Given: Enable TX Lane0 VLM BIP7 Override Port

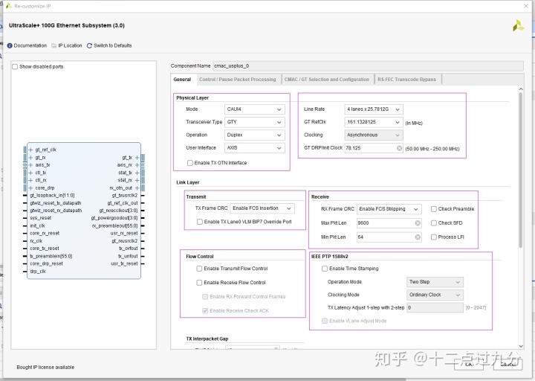Looking at the screenshot, I should 200,222.
